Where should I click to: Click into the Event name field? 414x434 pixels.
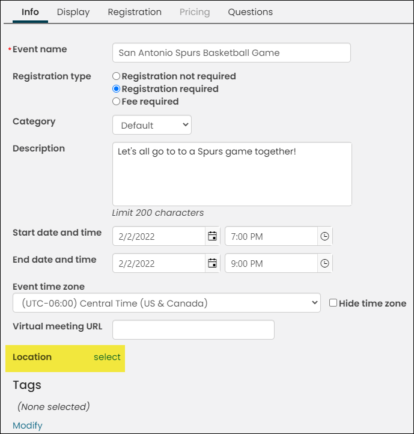click(231, 52)
